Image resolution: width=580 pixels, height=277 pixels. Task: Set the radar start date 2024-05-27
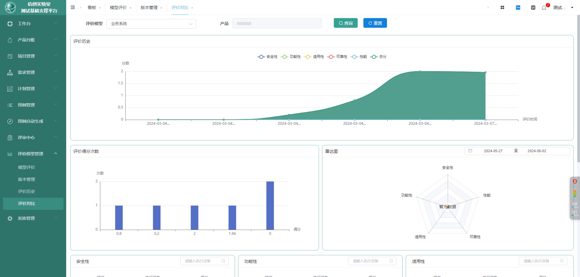(493, 151)
